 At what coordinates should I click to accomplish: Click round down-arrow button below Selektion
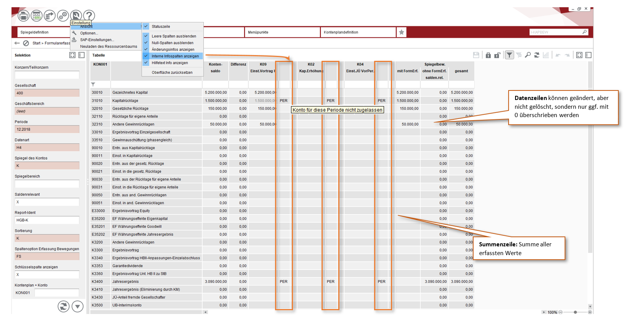[78, 306]
